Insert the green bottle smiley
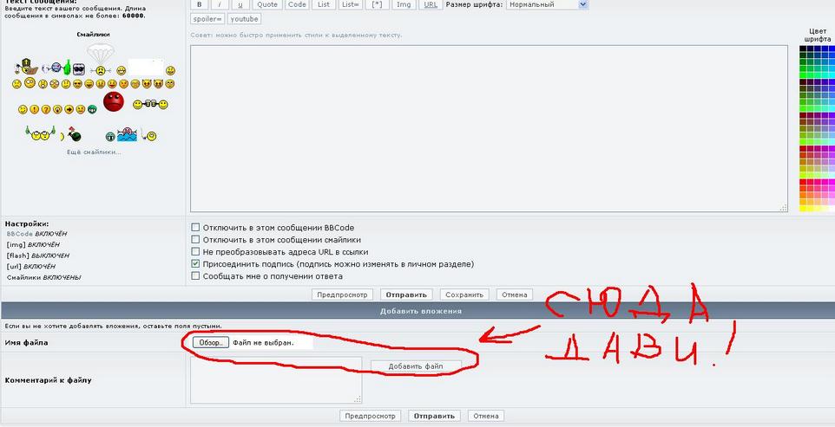Image resolution: width=835 pixels, height=427 pixels. (x=68, y=67)
